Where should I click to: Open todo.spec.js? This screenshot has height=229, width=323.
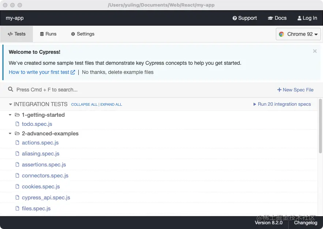pos(37,124)
